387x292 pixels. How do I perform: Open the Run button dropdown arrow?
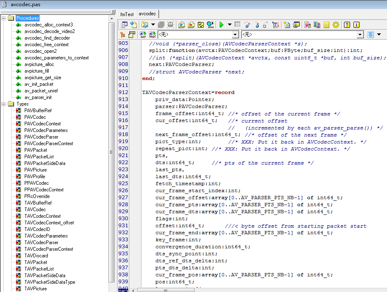[230, 25]
